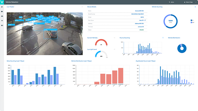Open the Wi-Fi connectivity sidebar icon

coord(2,21)
